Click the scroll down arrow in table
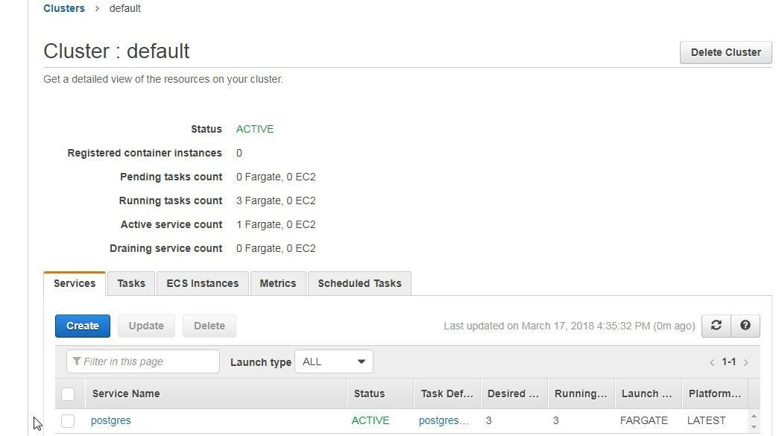The image size is (776, 436). (754, 426)
